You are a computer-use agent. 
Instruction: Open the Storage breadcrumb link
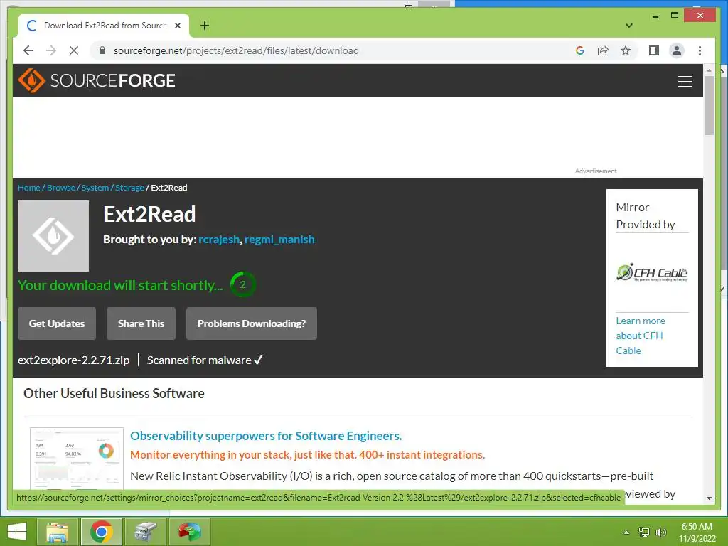[129, 188]
